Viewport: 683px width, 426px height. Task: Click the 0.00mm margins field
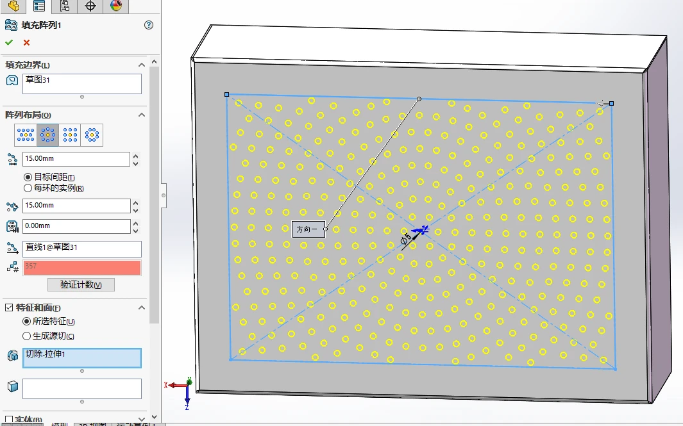click(76, 226)
